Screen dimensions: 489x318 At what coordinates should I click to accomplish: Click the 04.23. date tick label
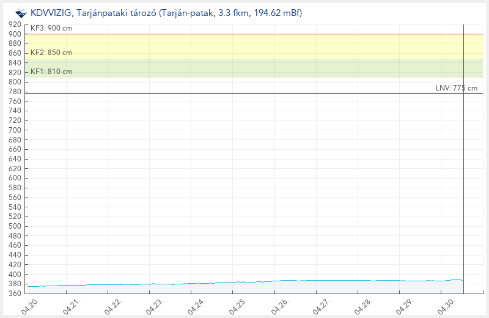click(x=155, y=306)
